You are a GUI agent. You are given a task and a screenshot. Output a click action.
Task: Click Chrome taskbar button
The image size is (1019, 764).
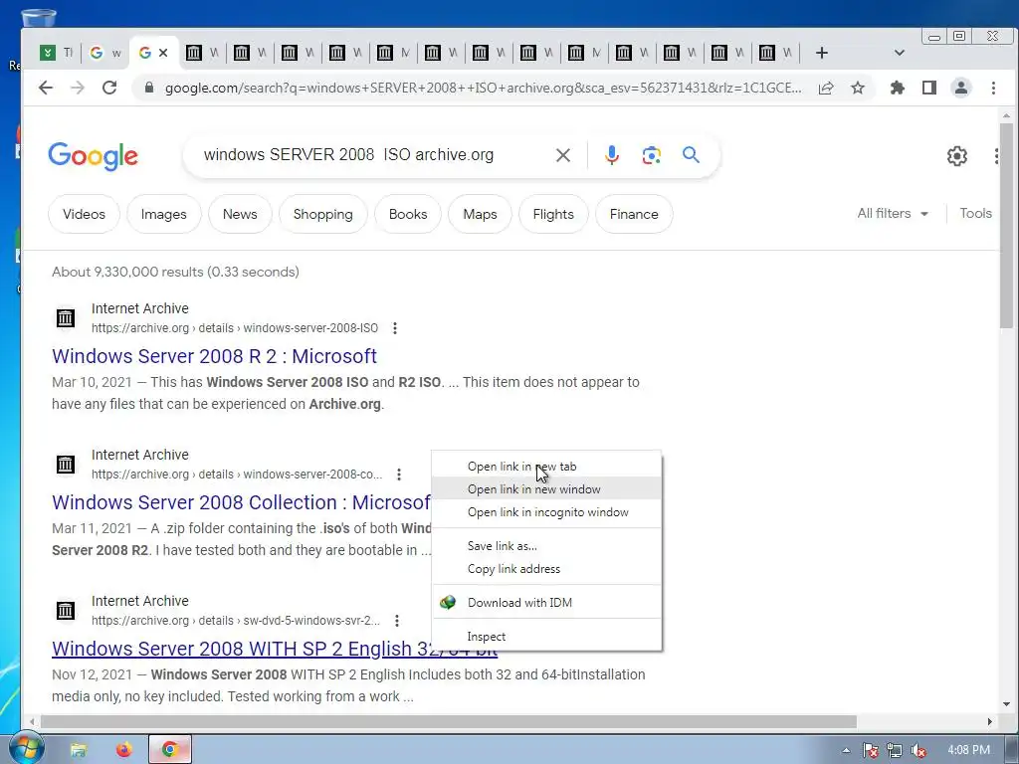(x=170, y=750)
